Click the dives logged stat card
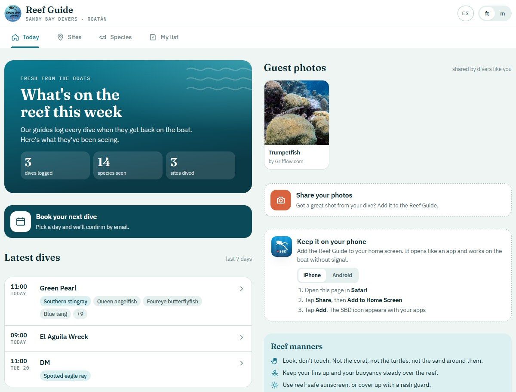 click(x=55, y=165)
